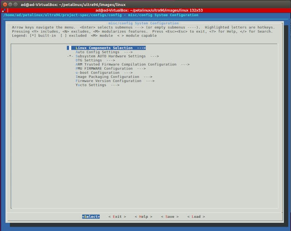
Task: Click the arrow after DTG Settings
Action: (111, 60)
